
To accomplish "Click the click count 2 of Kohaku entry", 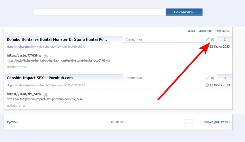I will 225,39.
